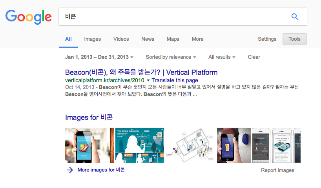This screenshot has width=321, height=188.
Task: Expand the More search categories menu
Action: coord(197,39)
